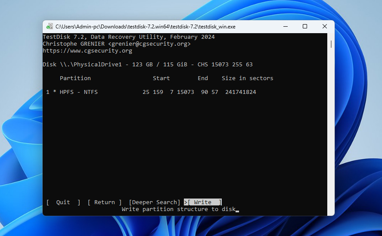Choose the Return menu option
Screen dimensions: 382x236
105,202
